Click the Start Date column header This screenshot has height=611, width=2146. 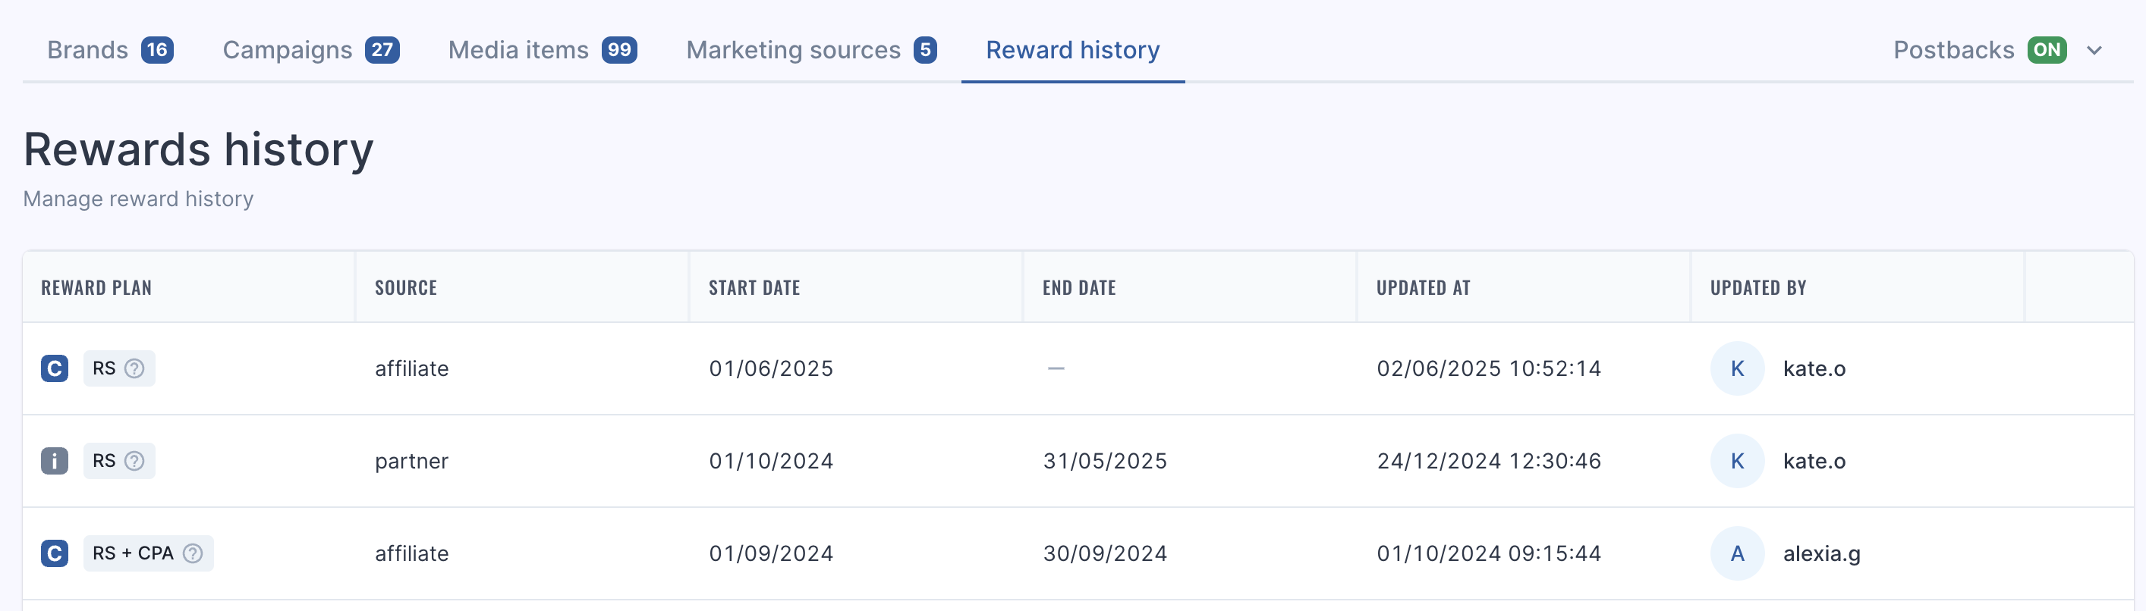[x=754, y=287]
